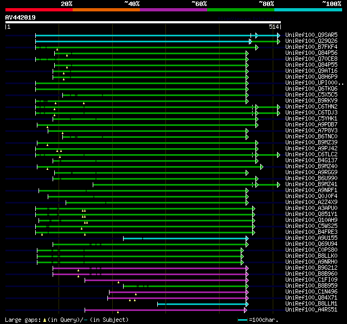
Task: Click the UniRef100_C6TLC2 label
Action: click(x=311, y=155)
